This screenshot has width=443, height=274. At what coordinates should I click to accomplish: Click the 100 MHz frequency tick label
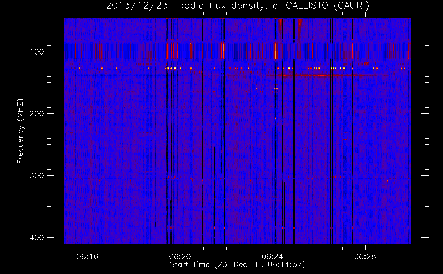(37, 52)
